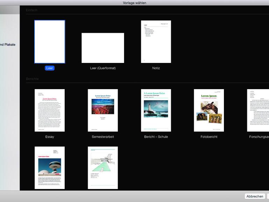This screenshot has height=202, width=269.
Task: Choose the Leer (Querformat) landscape template thumbnail
Action: click(103, 48)
